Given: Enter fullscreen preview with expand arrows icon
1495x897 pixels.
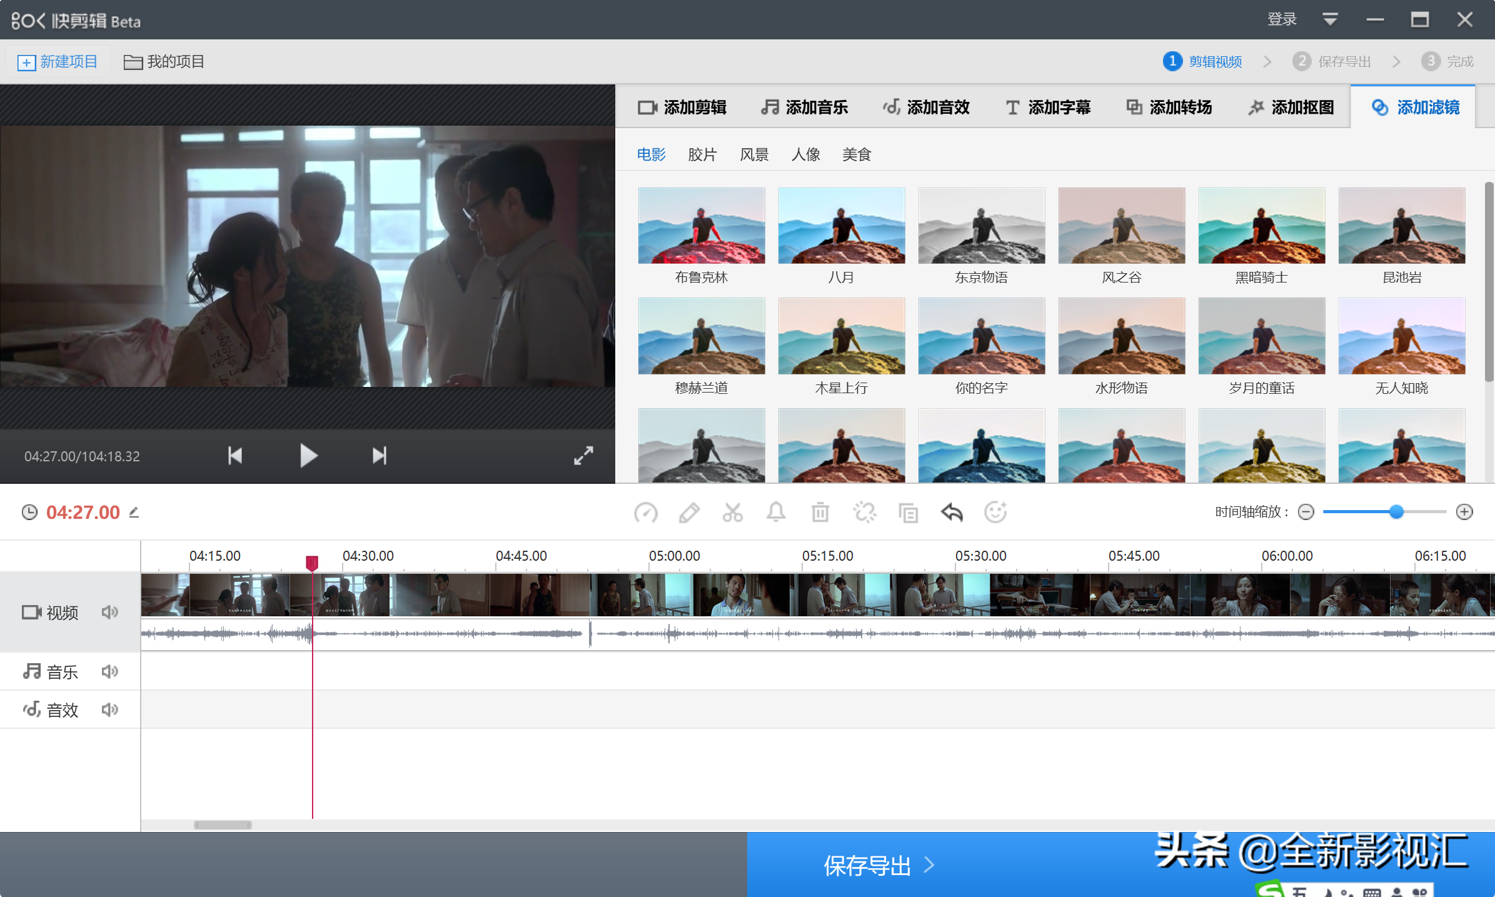Looking at the screenshot, I should [x=583, y=456].
